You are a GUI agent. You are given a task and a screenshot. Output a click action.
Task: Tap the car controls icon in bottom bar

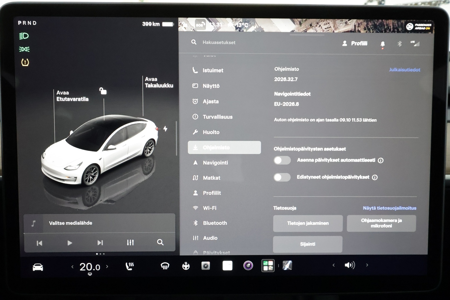coord(38,267)
